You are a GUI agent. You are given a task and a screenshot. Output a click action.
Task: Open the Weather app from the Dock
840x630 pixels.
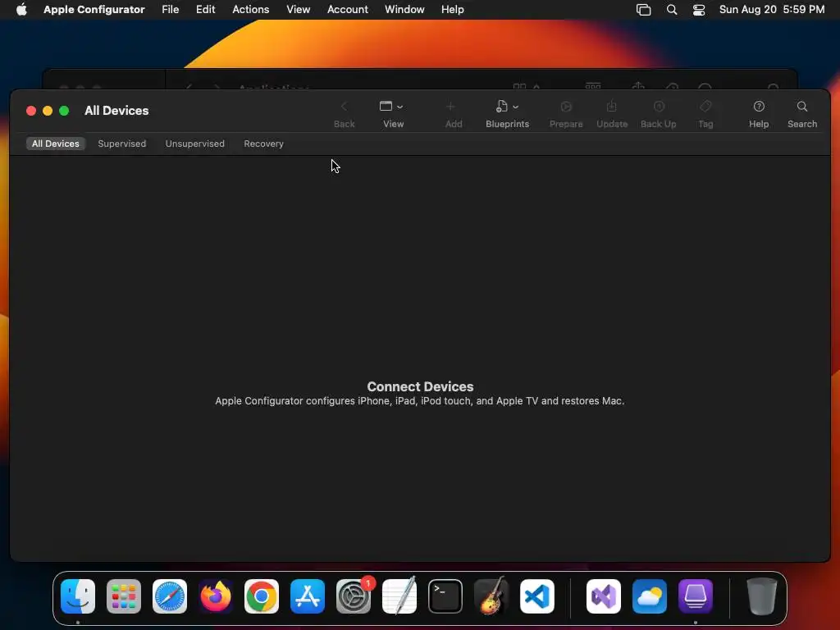tap(650, 596)
